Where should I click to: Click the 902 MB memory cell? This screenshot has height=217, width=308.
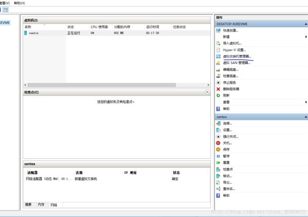tap(118, 33)
